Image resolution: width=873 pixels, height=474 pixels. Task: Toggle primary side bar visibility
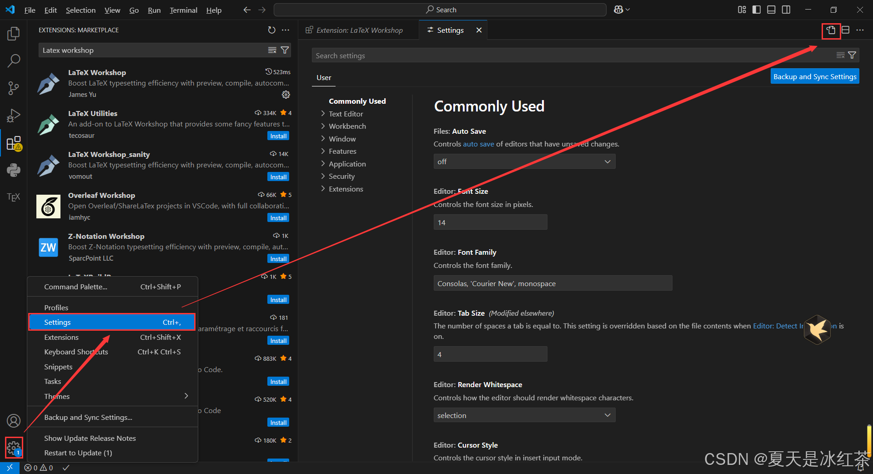(x=757, y=10)
